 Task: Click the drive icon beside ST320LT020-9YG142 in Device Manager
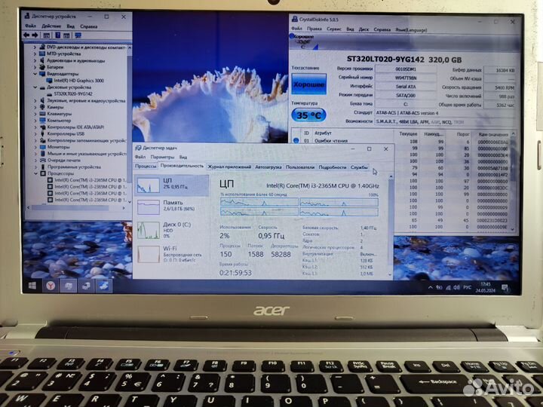tap(50, 93)
